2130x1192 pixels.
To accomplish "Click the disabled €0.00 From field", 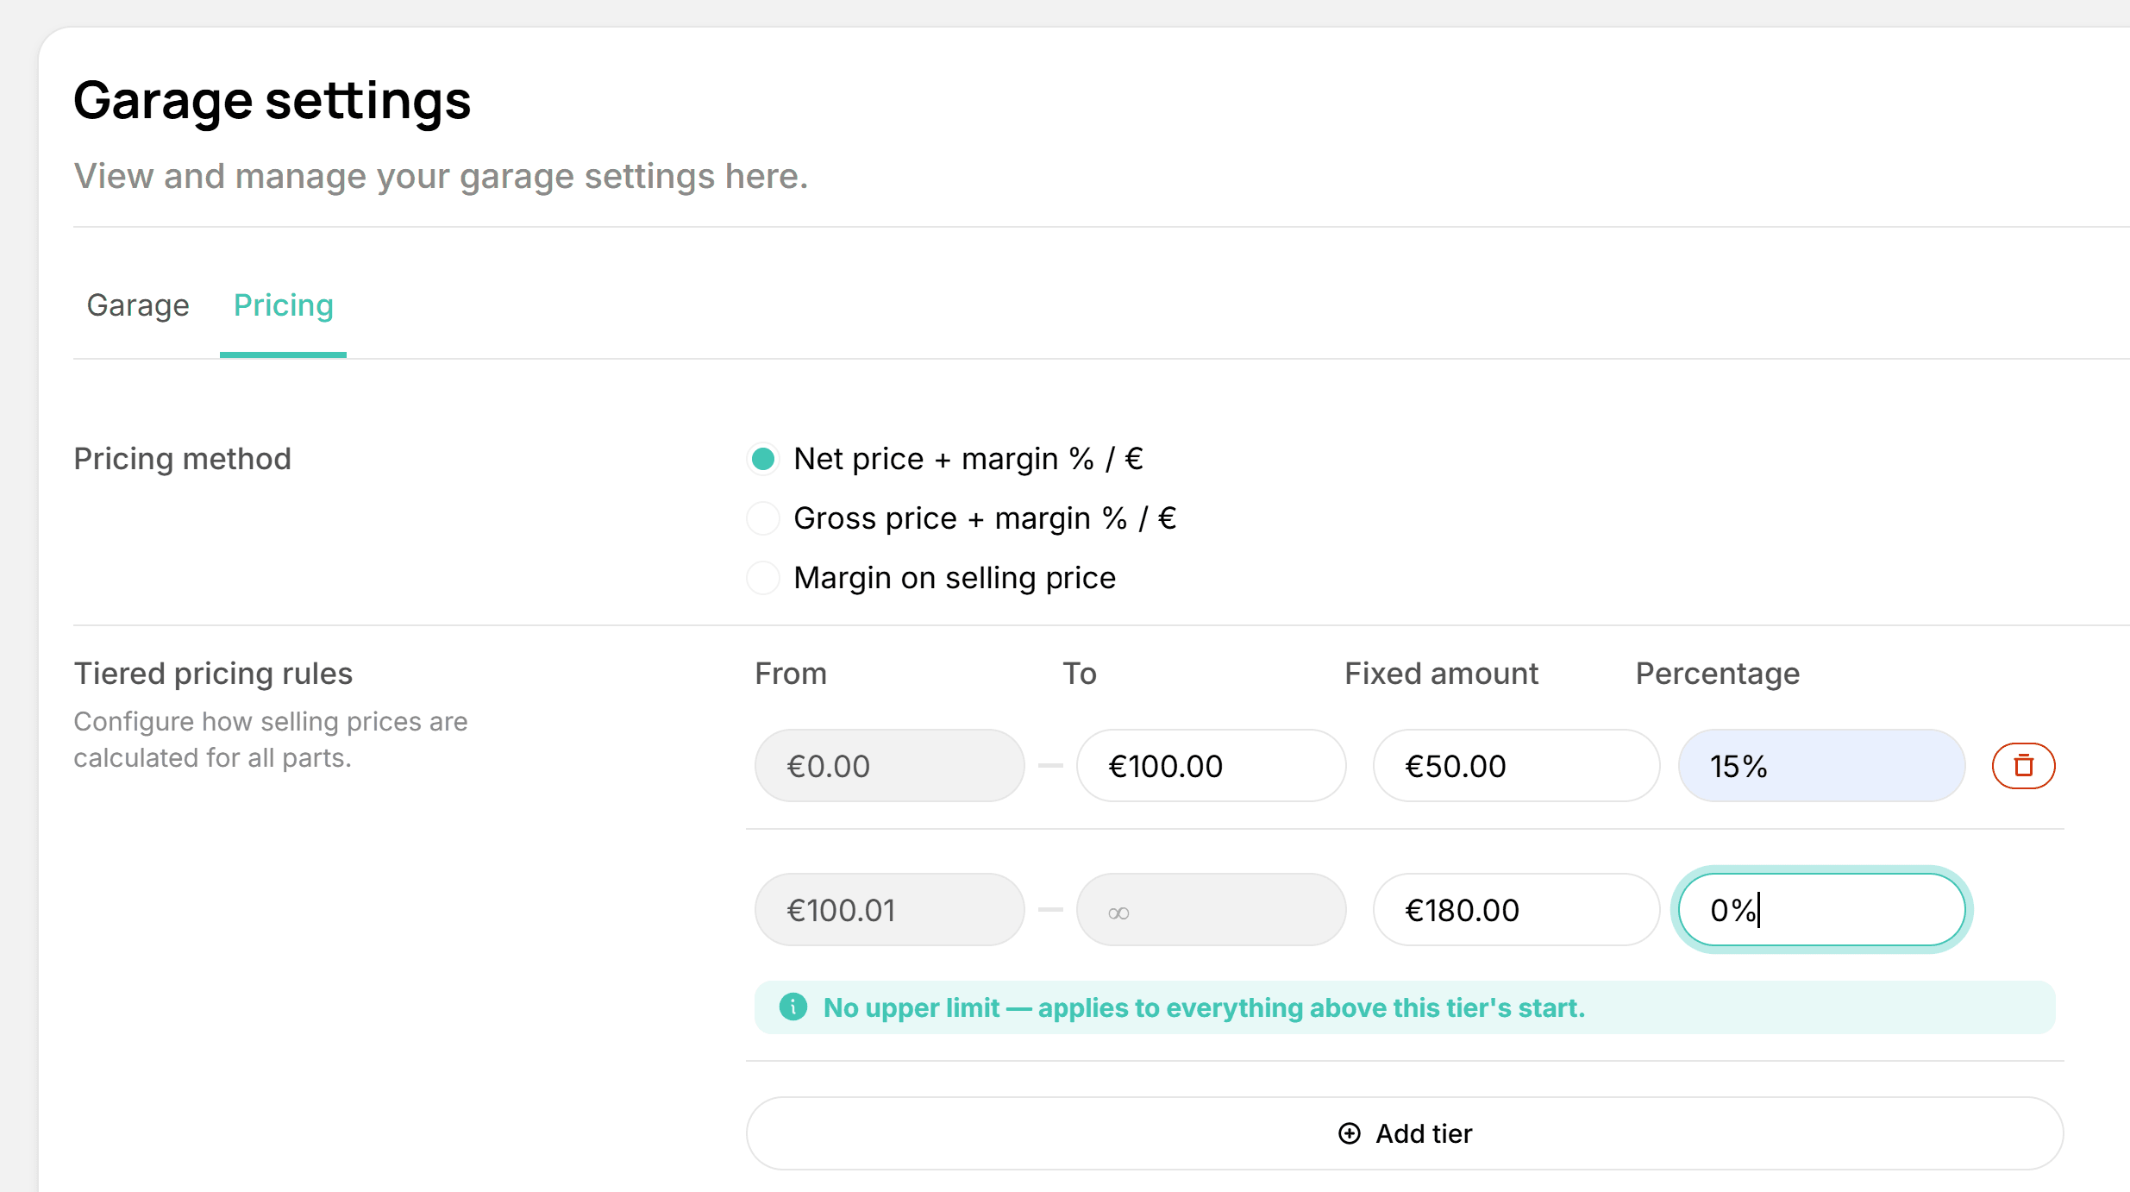I will click(889, 766).
